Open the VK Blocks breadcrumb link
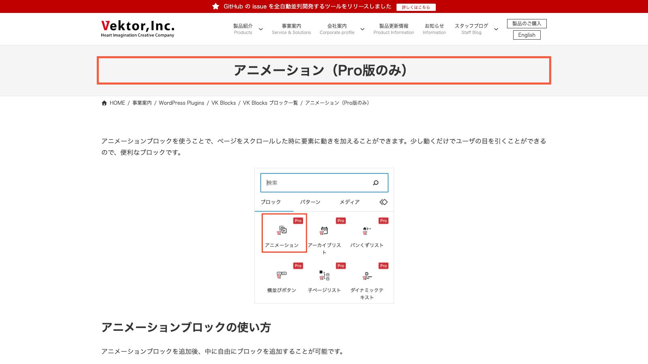 (224, 103)
